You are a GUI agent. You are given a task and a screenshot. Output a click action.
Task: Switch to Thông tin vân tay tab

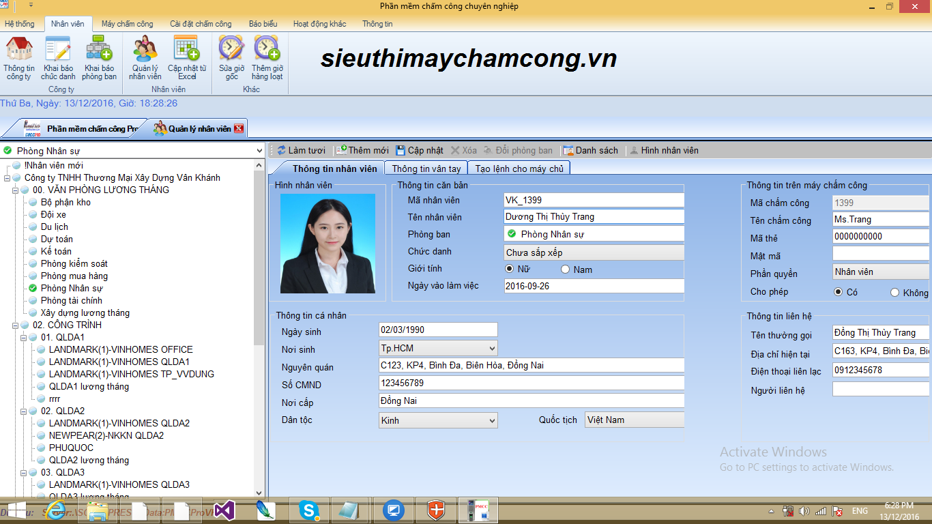[426, 169]
